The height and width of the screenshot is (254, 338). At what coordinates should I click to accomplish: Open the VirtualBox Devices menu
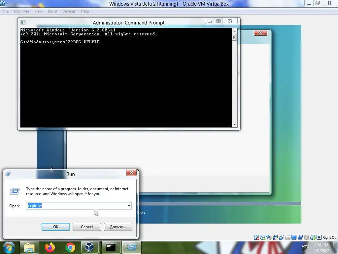pos(69,11)
